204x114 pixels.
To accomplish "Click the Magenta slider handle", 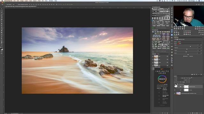I will [x=187, y=49].
